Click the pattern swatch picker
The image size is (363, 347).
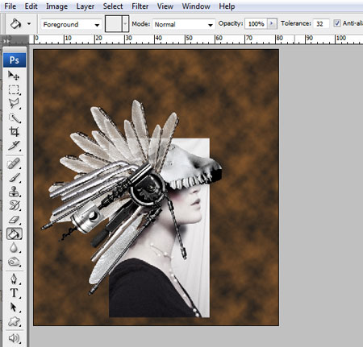(x=117, y=24)
